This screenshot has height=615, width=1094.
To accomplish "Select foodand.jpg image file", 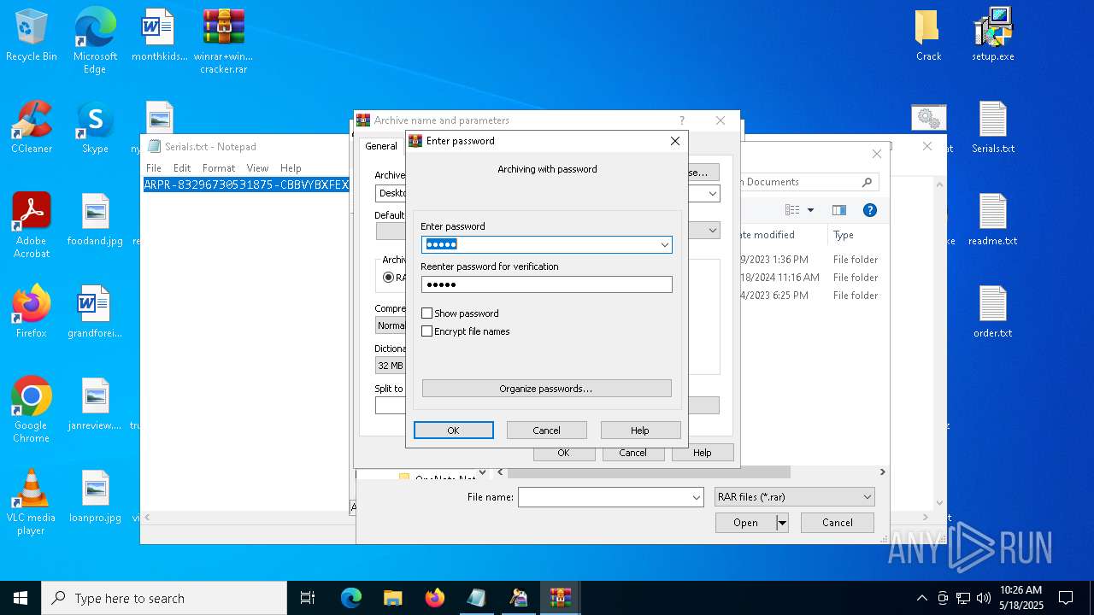I will pos(95,220).
